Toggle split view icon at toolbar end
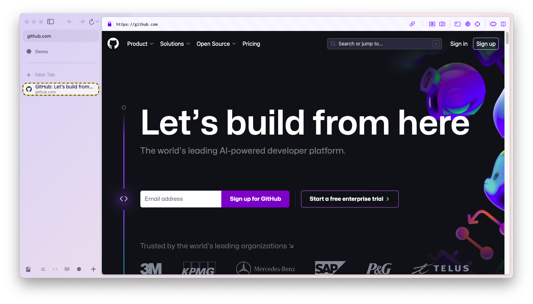The image size is (533, 304). tap(503, 24)
